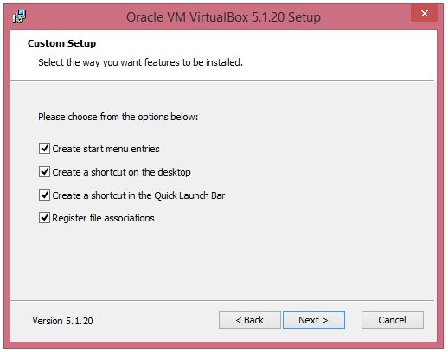The image size is (448, 352).
Task: Click the 'Oracle VM VirtualBox 5.1.20 Setup' title text
Action: click(223, 17)
